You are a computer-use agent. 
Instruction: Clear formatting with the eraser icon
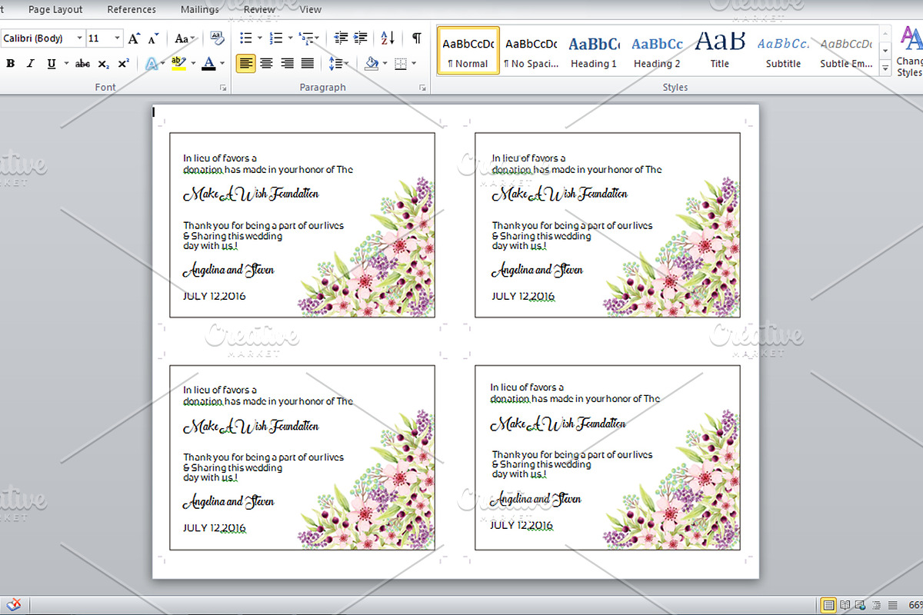[x=217, y=38]
